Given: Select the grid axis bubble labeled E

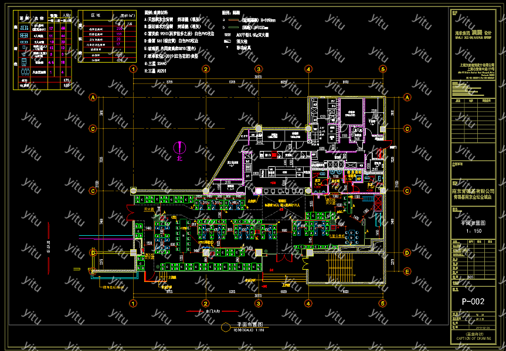Looking at the screenshot, I should [x=406, y=271].
